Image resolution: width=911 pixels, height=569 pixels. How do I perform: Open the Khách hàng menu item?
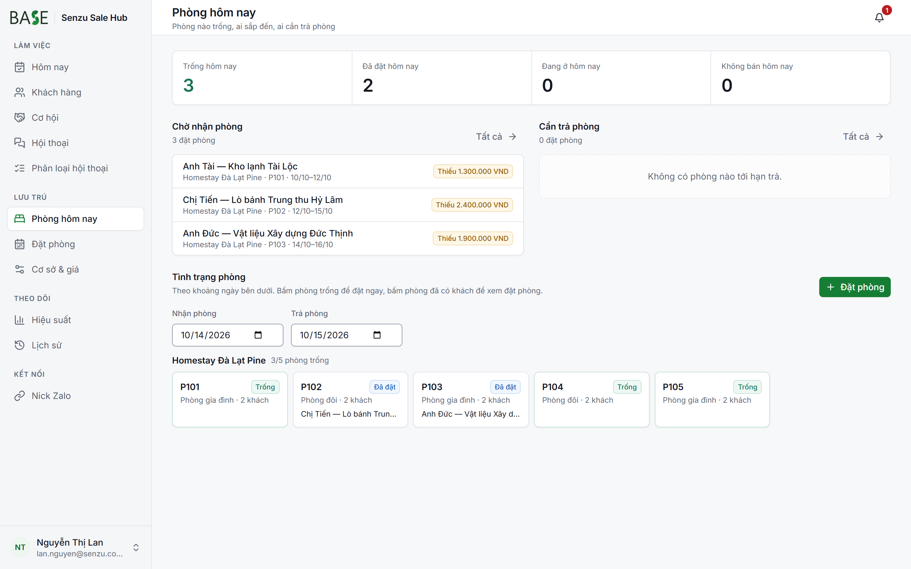coord(75,92)
